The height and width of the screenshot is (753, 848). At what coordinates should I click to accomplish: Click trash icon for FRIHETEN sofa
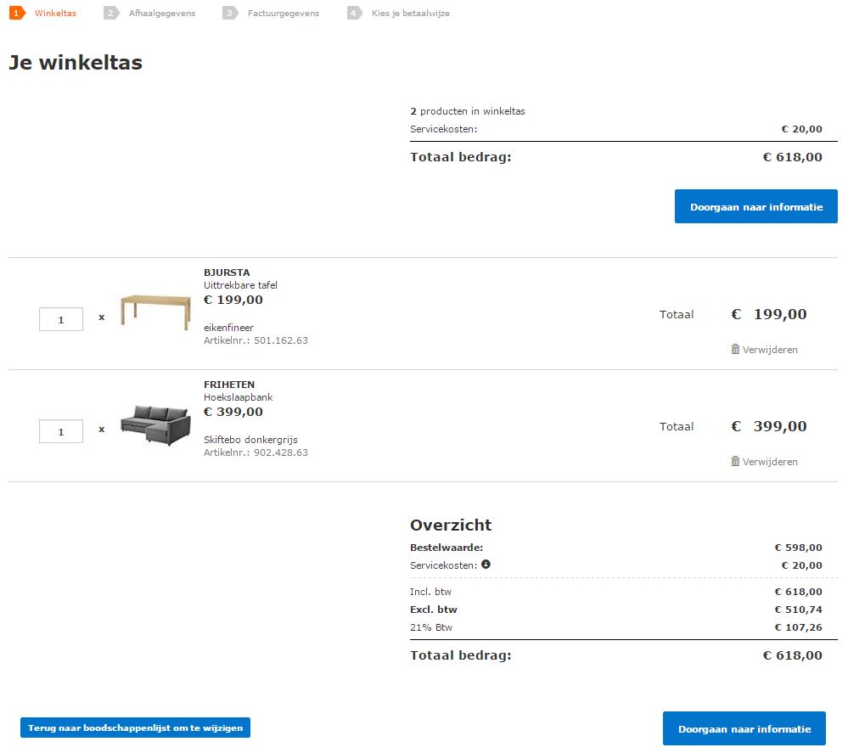[x=735, y=462]
